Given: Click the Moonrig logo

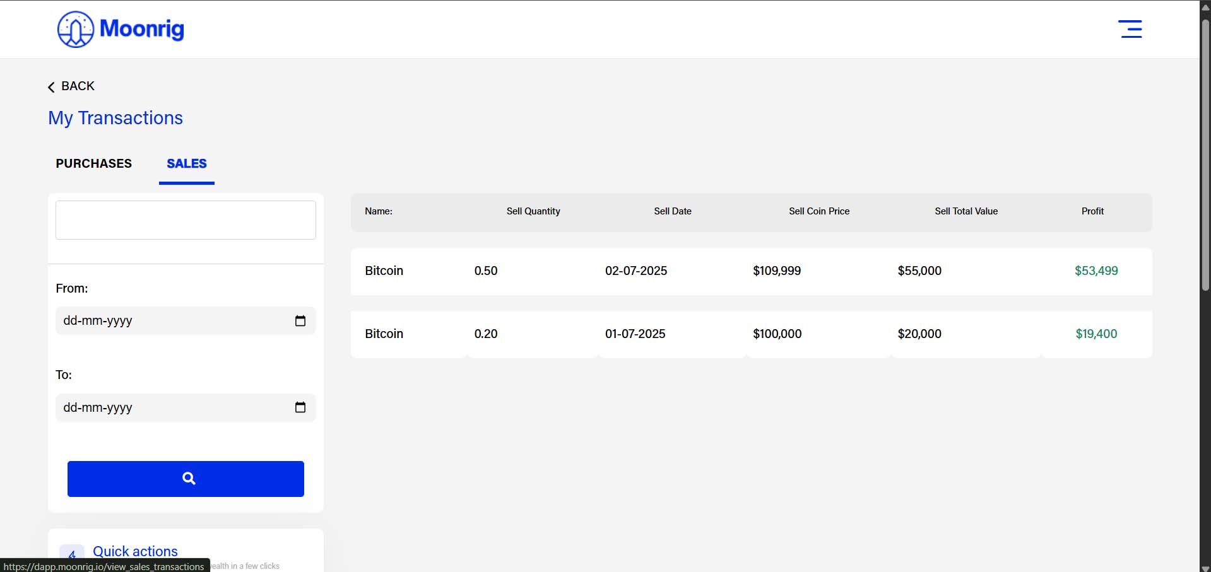Looking at the screenshot, I should point(121,29).
